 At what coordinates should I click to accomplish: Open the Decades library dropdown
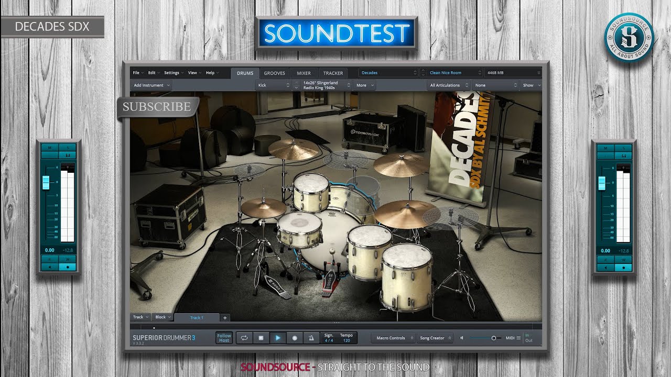point(388,73)
